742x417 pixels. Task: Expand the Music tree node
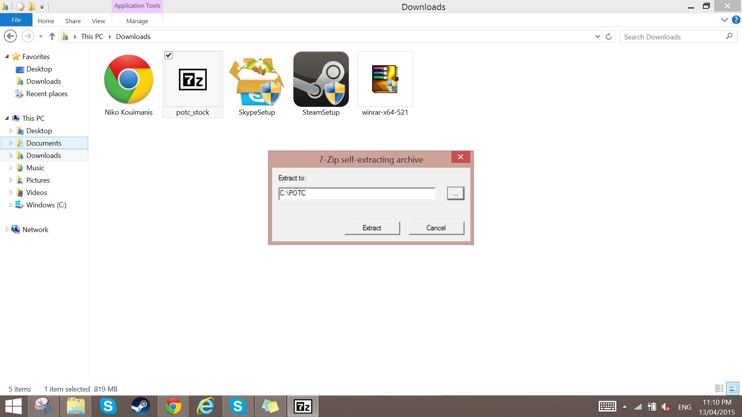point(11,168)
